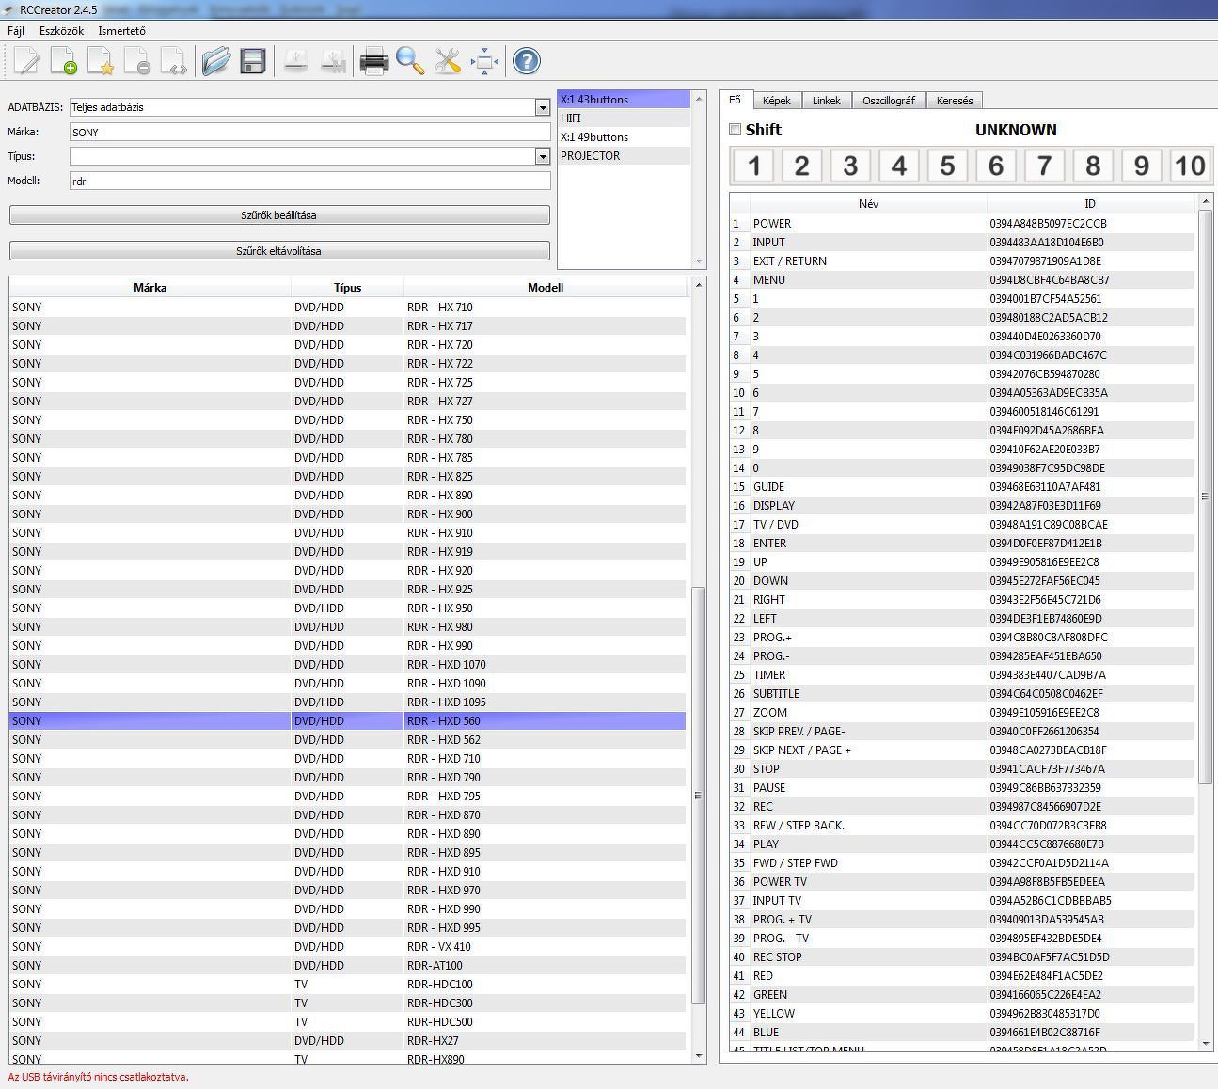Image resolution: width=1218 pixels, height=1089 pixels.
Task: Click remote button number 2
Action: [802, 166]
